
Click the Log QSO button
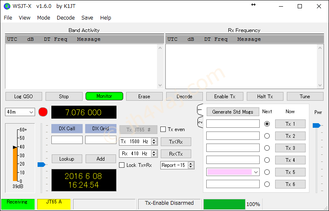coord(24,97)
